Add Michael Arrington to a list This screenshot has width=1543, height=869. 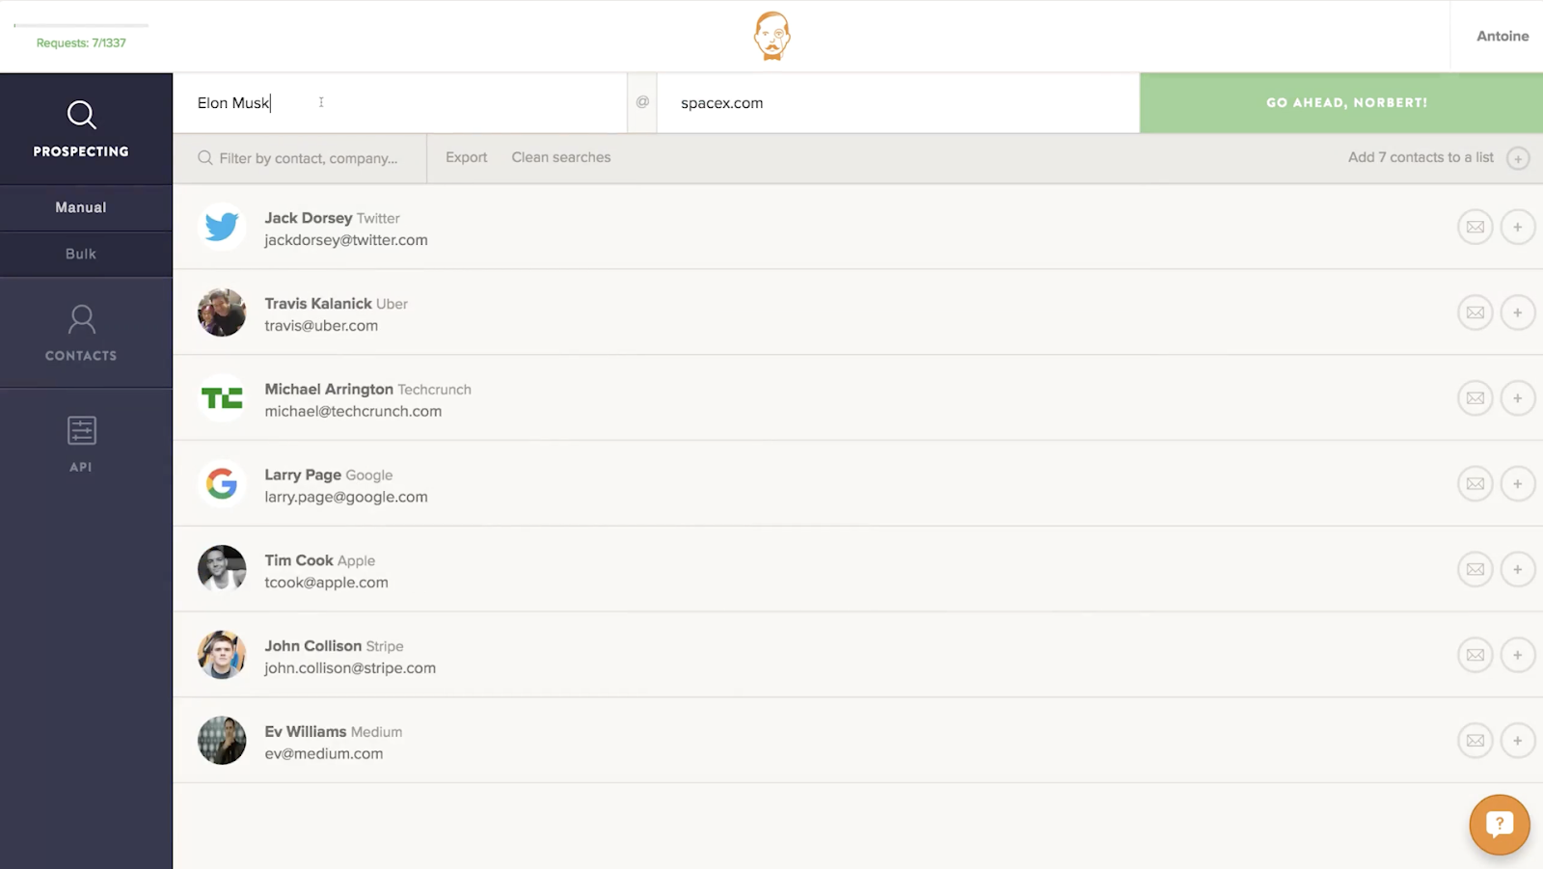(1518, 398)
